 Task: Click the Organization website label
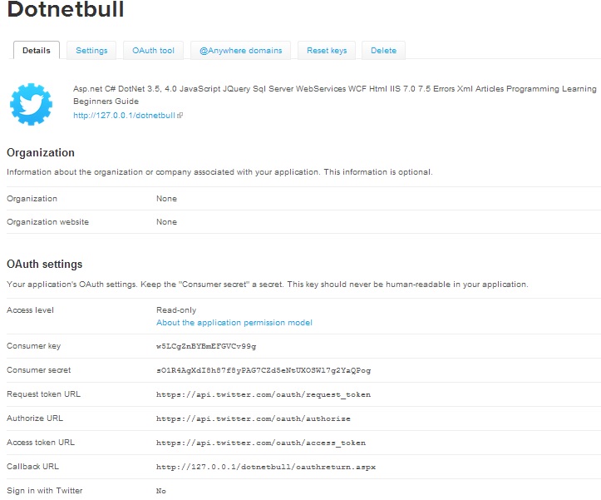(x=47, y=222)
